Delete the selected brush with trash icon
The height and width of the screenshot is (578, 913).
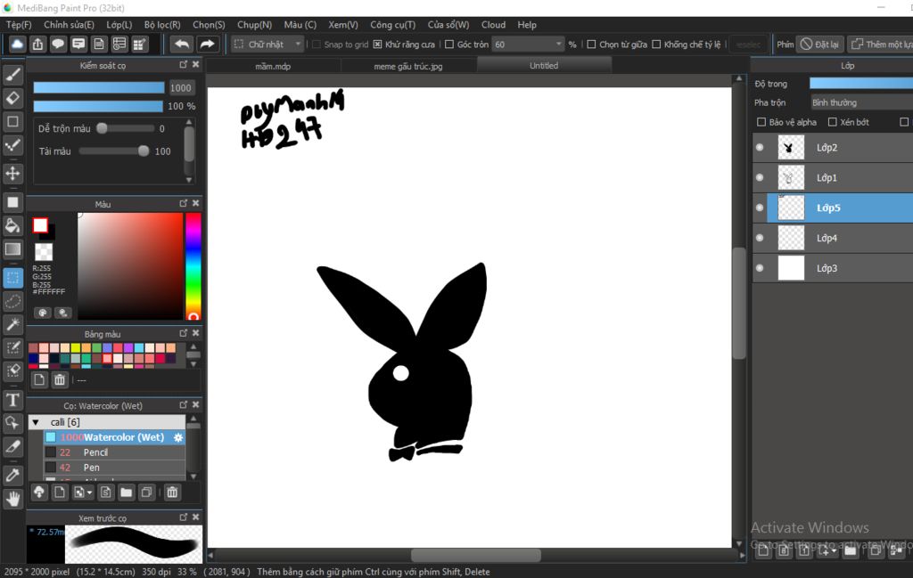point(172,493)
